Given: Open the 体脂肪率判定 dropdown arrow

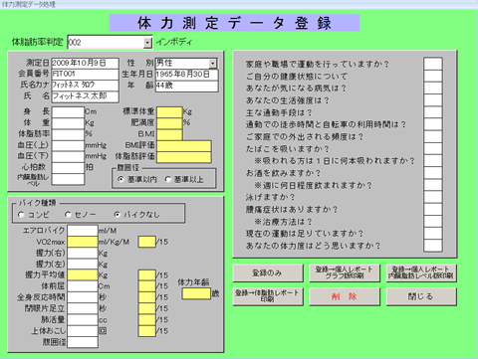Looking at the screenshot, I should [147, 43].
